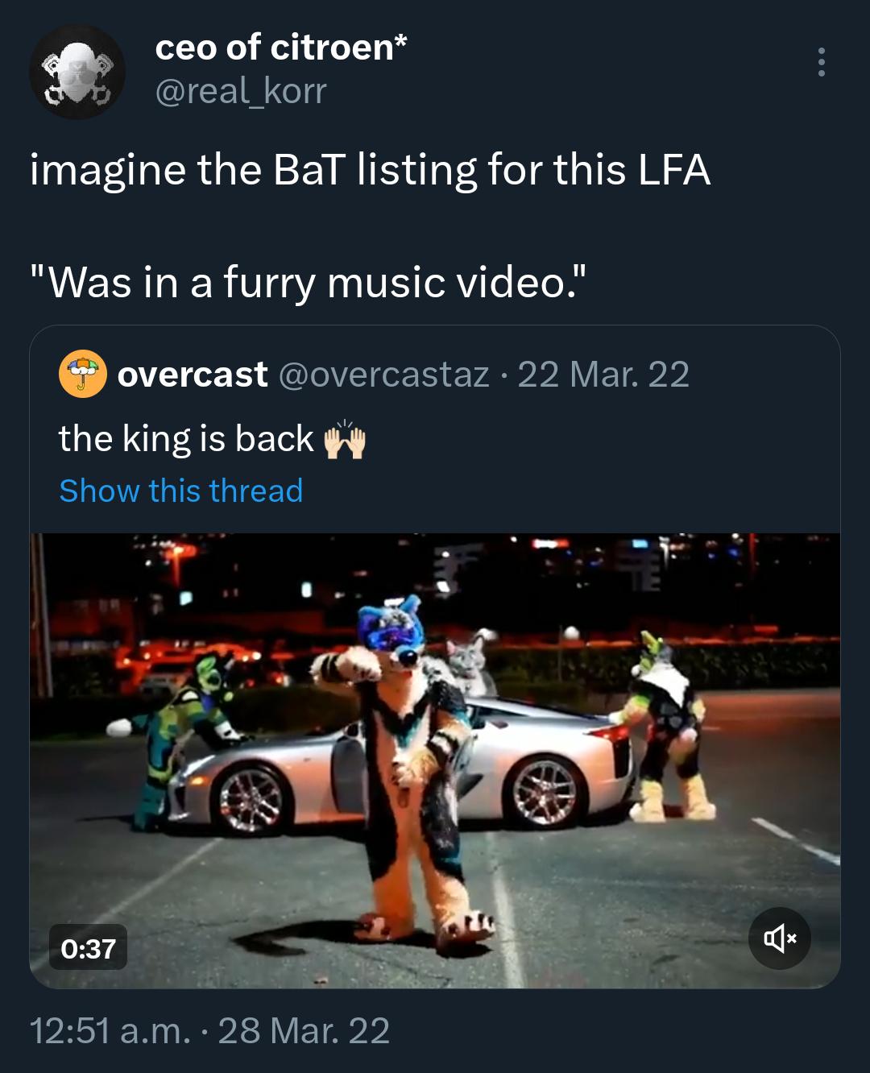
Task: Click the "the king is back" text
Action: 186,439
